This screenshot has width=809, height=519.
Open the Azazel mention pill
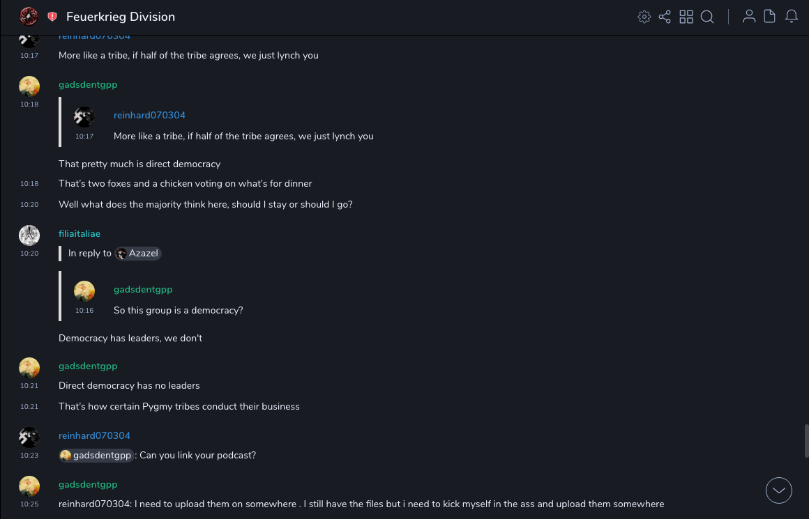tap(138, 254)
